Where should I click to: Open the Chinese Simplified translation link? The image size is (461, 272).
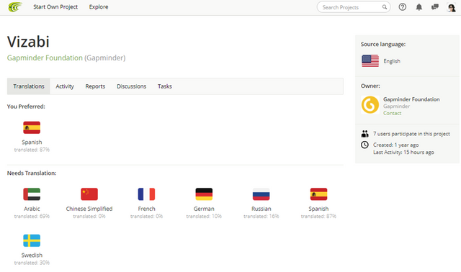[89, 209]
